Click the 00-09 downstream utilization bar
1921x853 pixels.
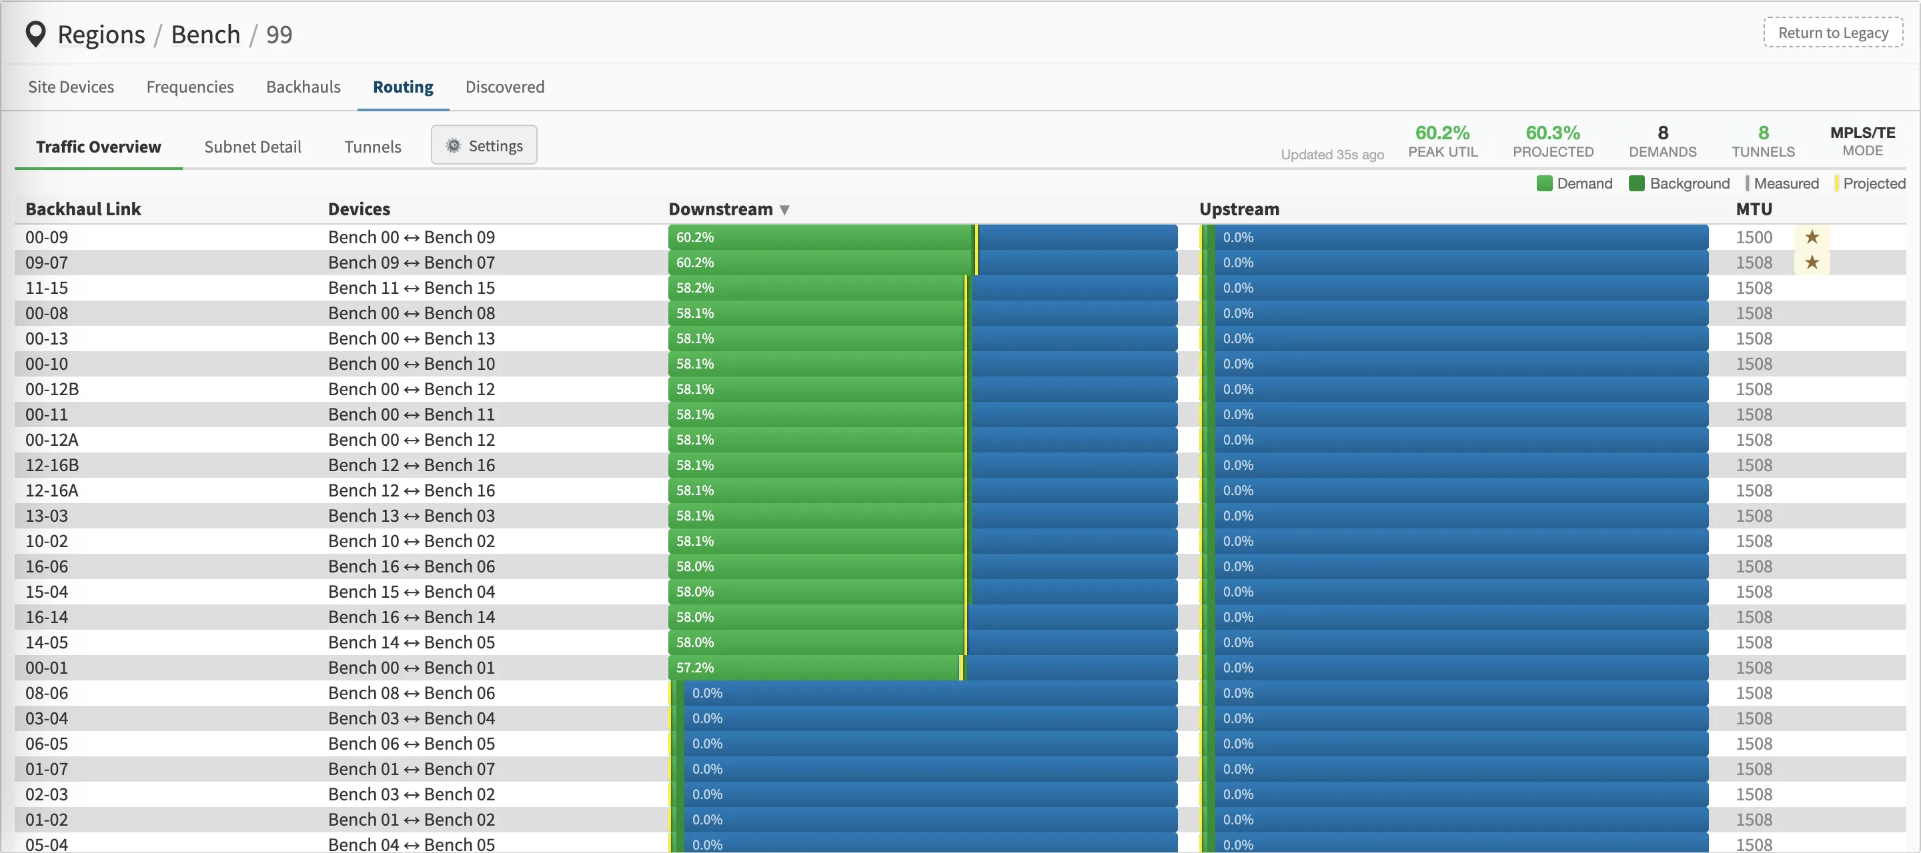point(922,237)
